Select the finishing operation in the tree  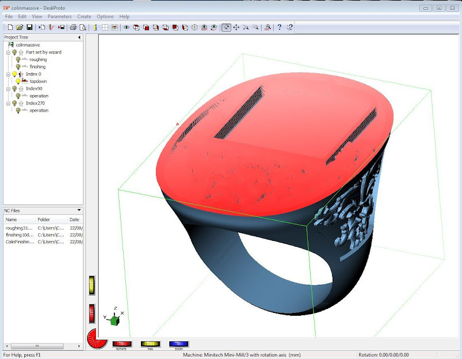38,67
